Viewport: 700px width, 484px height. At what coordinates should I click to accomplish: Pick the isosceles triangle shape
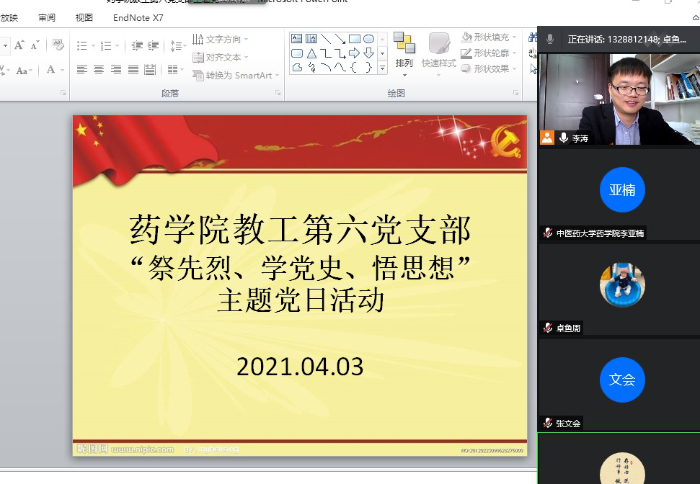[311, 53]
